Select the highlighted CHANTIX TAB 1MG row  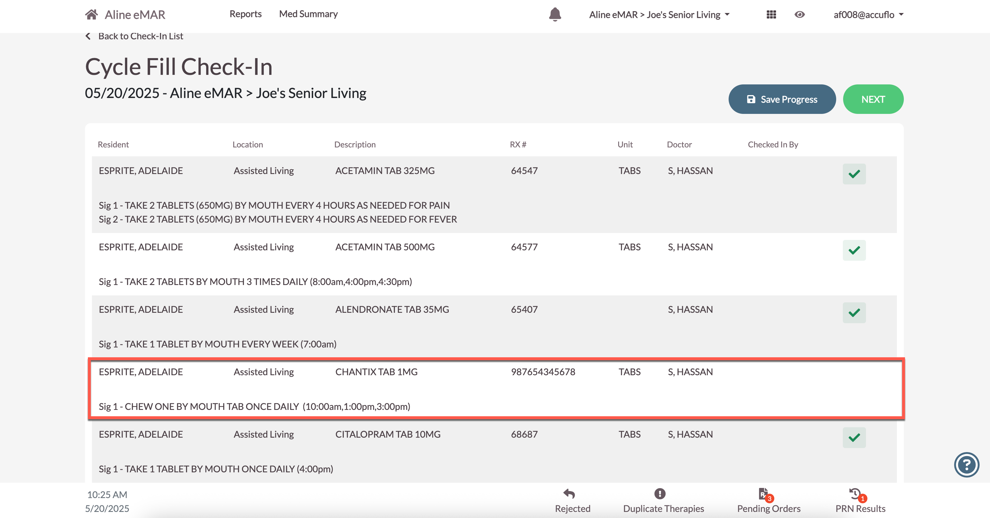pyautogui.click(x=496, y=388)
